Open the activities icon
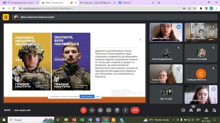Viewport: 220px width, 123px height. click(207, 110)
